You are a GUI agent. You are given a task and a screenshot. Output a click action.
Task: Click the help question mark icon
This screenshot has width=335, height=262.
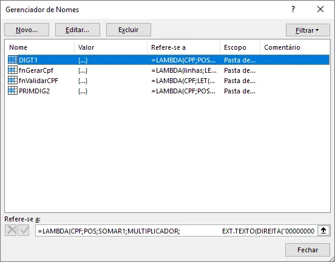[x=293, y=9]
